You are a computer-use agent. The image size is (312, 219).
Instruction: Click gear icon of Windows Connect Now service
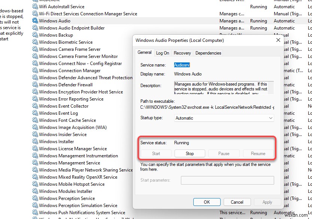tap(35, 63)
